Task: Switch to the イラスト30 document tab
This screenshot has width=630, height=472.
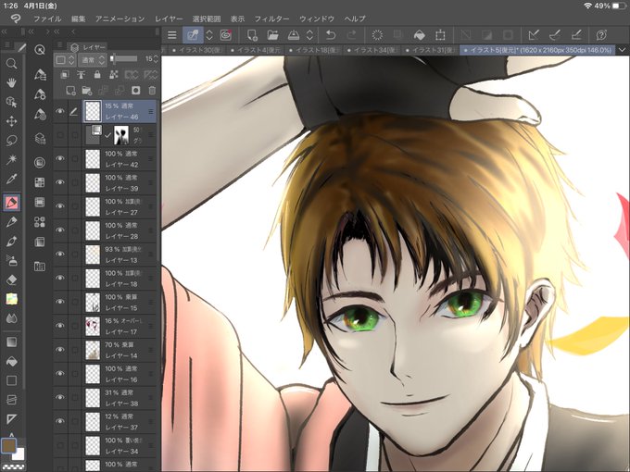Action: [196, 50]
